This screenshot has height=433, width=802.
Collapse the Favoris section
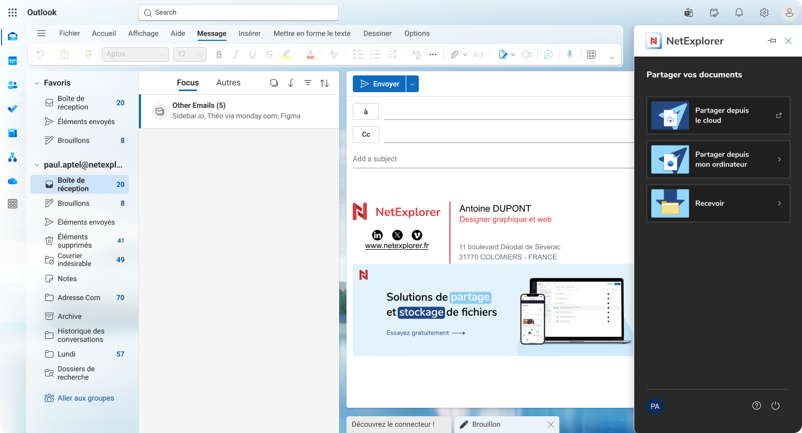(36, 83)
